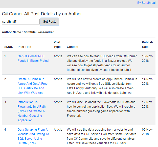Screen dimensions: 158x147
Task: Click the content about App Service Domain in Azure
Action: [102, 86]
